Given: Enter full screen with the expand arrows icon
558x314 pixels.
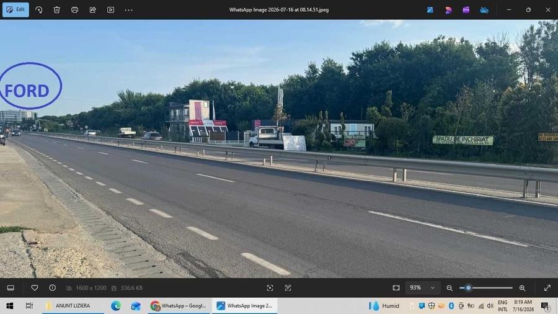Looking at the screenshot, I should click(x=547, y=288).
